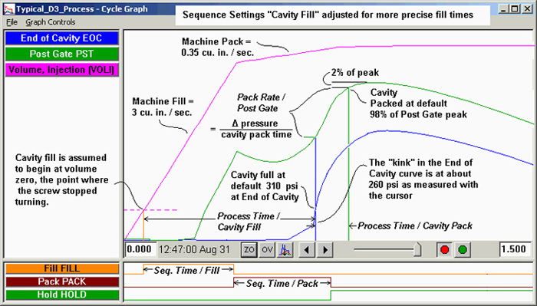This screenshot has width=537, height=306.
Task: Select the Hold HOLD sequence label
Action: point(62,294)
